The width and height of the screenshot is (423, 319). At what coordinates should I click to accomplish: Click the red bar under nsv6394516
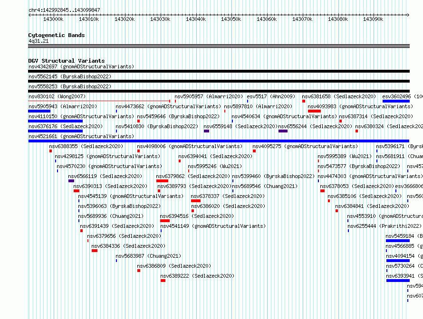point(165,221)
